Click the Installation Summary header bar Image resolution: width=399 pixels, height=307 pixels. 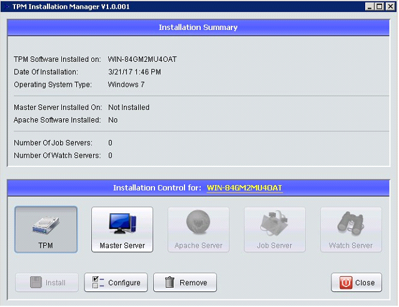click(x=198, y=28)
